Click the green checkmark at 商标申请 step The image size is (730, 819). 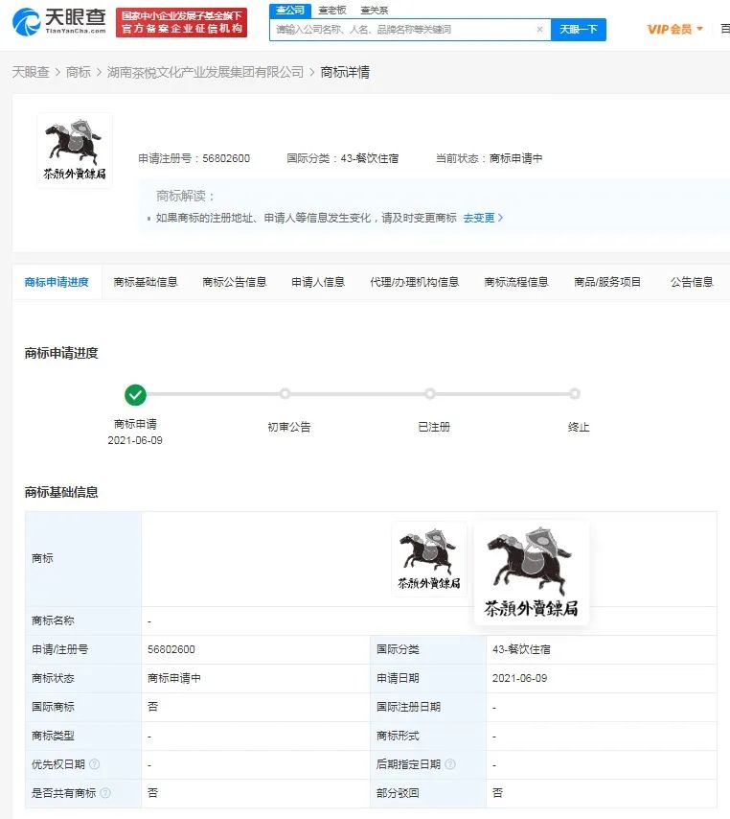coord(135,394)
